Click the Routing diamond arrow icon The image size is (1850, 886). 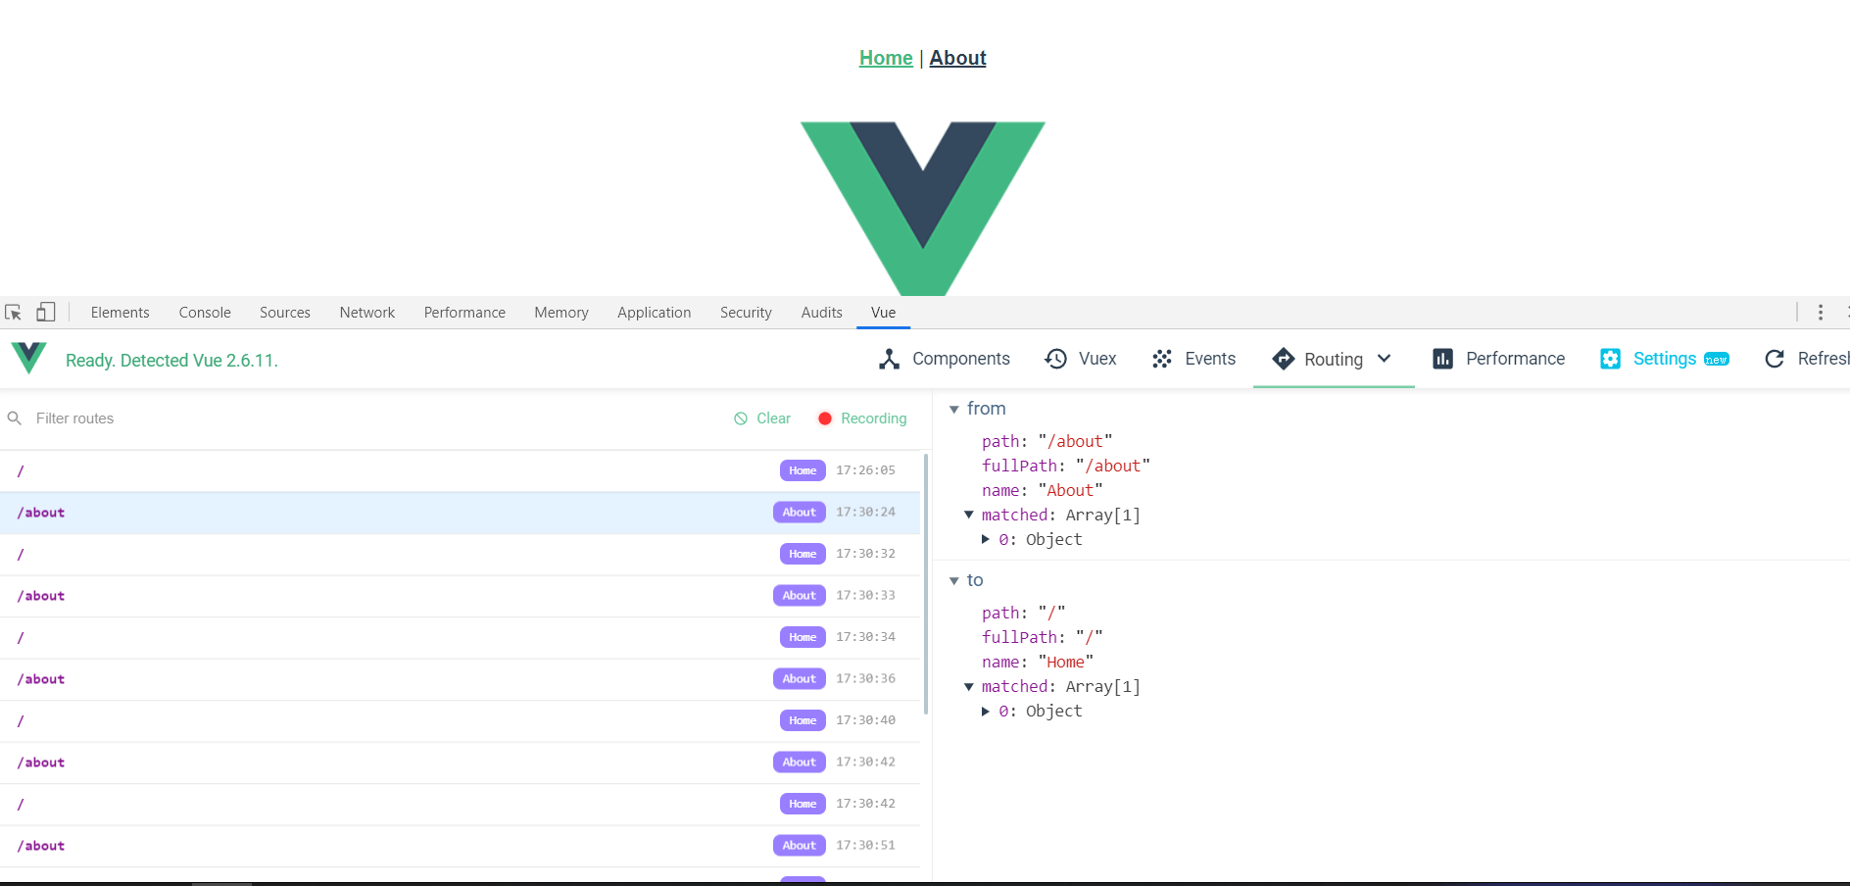pos(1283,359)
